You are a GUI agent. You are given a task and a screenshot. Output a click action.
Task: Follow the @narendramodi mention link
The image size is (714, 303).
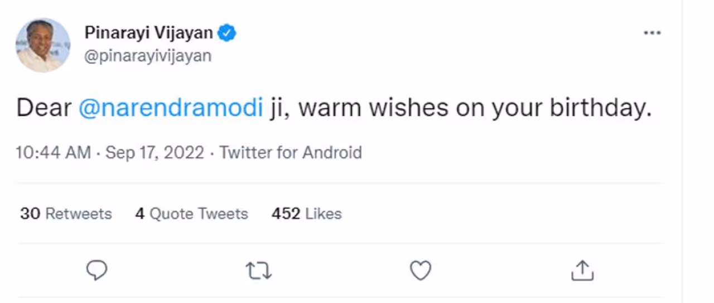tap(171, 107)
